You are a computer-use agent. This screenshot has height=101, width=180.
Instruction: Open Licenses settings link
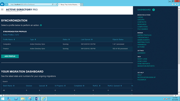coord(141,53)
